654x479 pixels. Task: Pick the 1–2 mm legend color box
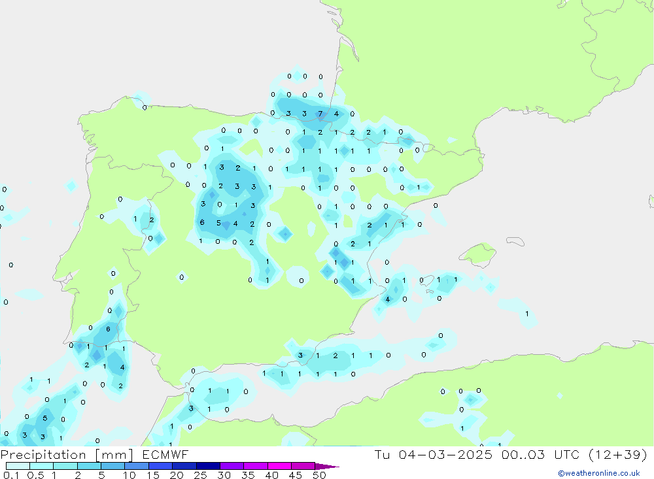[65, 466]
